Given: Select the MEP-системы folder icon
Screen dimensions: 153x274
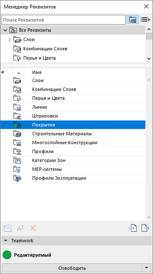Looking at the screenshot, I should click(17, 169).
